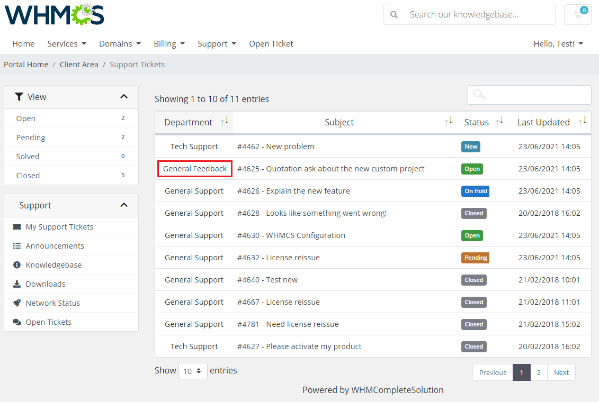The image size is (599, 402).
Task: Click the On Hold status badge
Action: tap(476, 191)
